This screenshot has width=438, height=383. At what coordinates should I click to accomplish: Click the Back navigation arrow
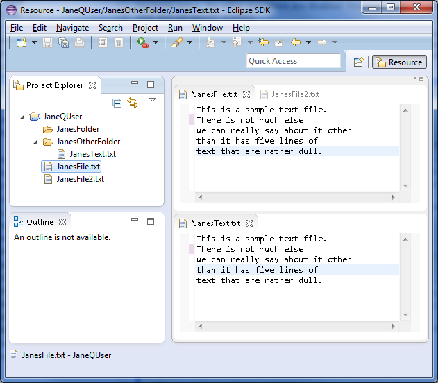296,42
